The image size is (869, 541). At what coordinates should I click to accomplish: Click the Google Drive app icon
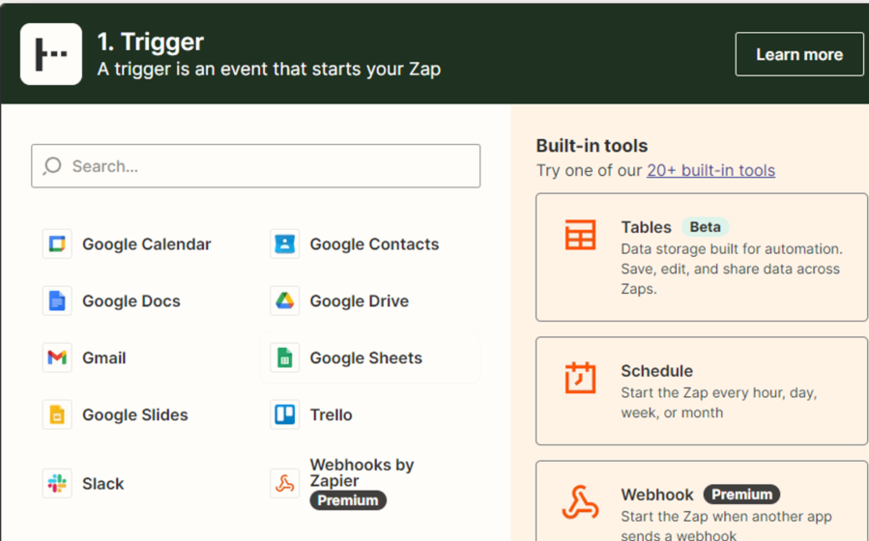coord(285,301)
